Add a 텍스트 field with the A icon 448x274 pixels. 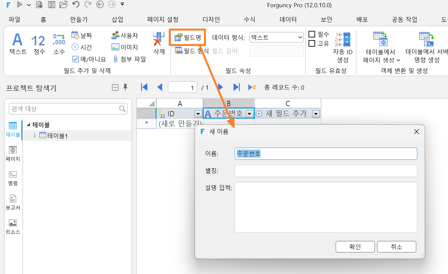point(18,44)
